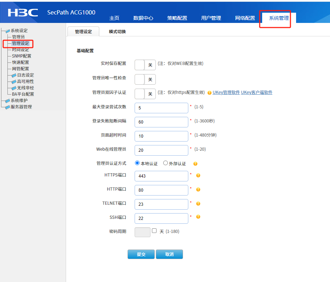Image resolution: width=330 pixels, height=282 pixels.
Task: Open the UKey客户端软件 link
Action: coord(257,92)
